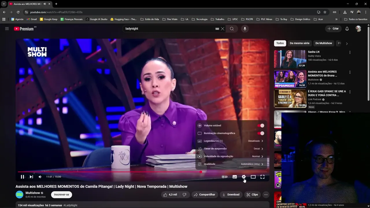Open Tecnologia bookmarks folder
This screenshot has height=208, width=370.
tap(199, 19)
